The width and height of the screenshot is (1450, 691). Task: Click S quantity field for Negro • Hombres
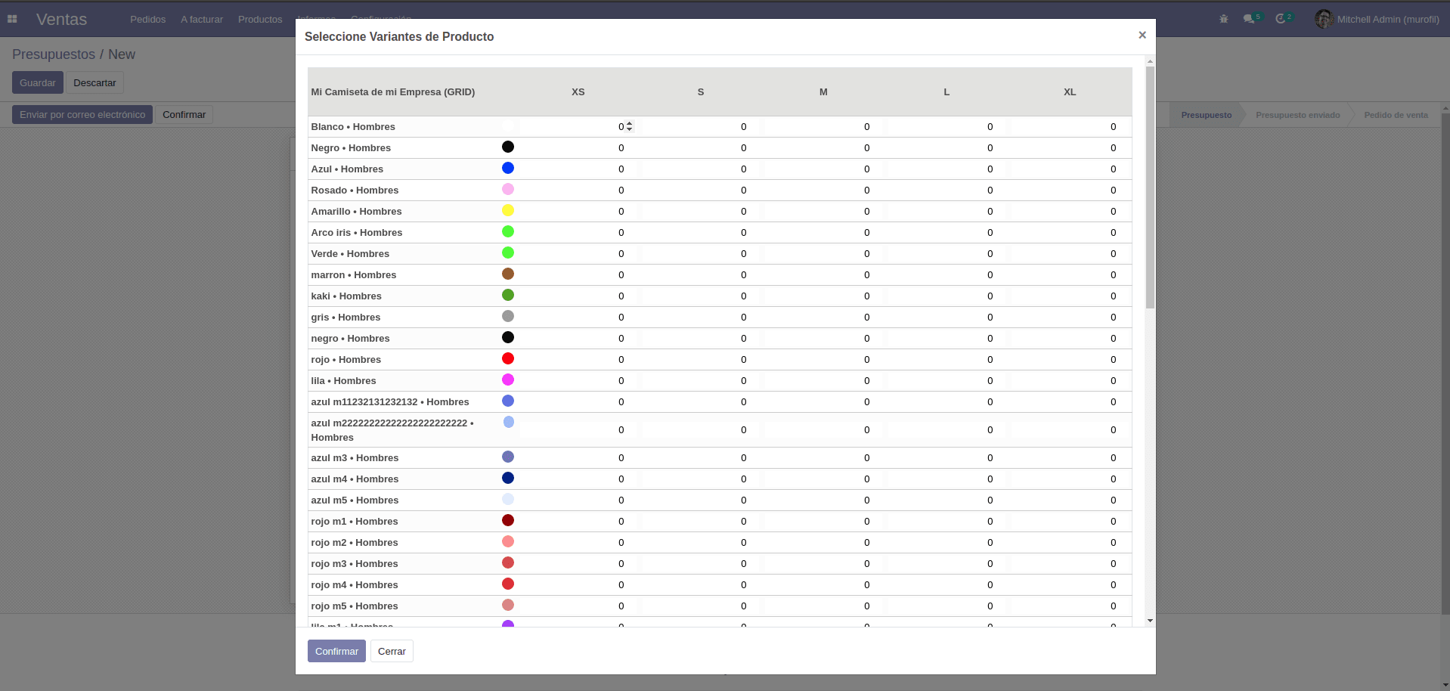[x=700, y=147]
